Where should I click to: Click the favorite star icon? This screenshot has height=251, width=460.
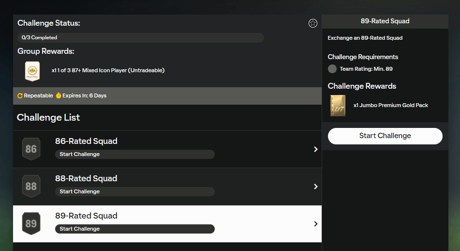(313, 23)
